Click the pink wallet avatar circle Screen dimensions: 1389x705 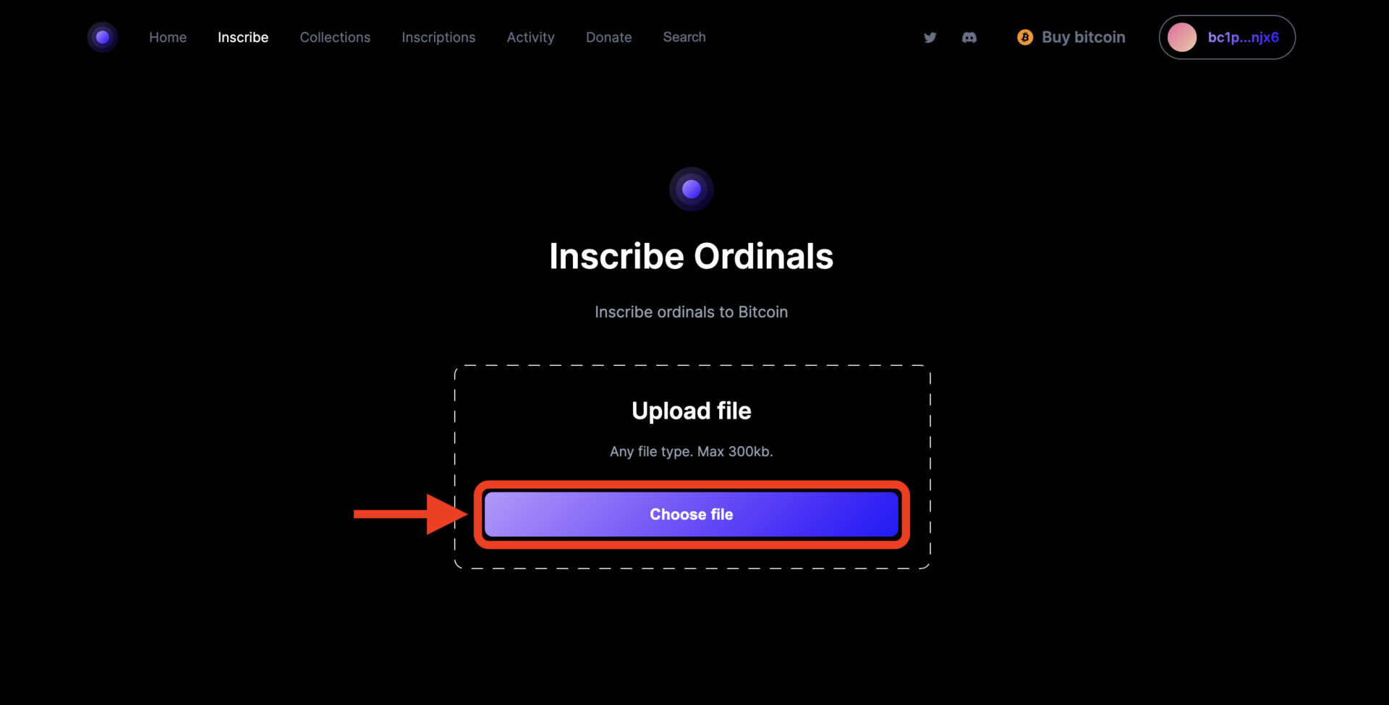click(x=1182, y=38)
